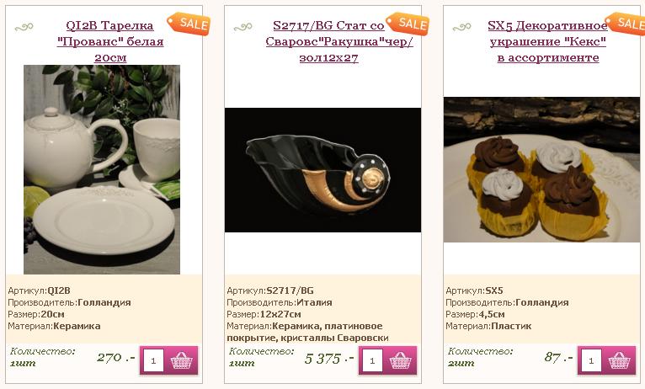Click the 5 375 price of shell
Image resolution: width=645 pixels, height=389 pixels.
click(329, 359)
